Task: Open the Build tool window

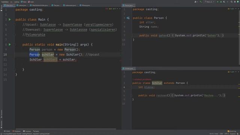Action: pyautogui.click(x=36, y=131)
